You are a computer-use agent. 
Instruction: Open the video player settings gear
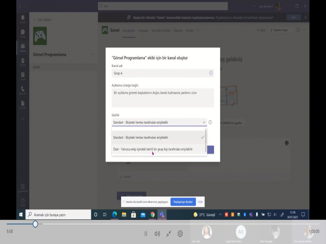pos(180,234)
